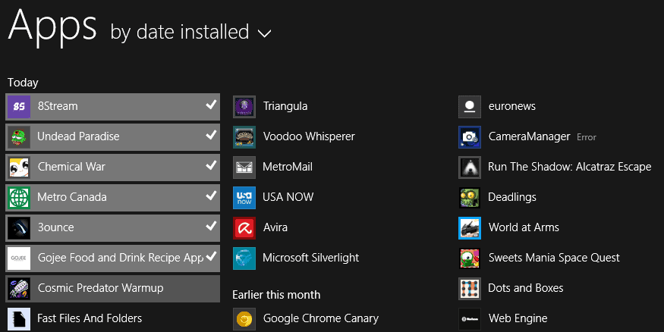The image size is (664, 332).
Task: Toggle the 3ounce selection checkmark
Action: click(x=211, y=226)
